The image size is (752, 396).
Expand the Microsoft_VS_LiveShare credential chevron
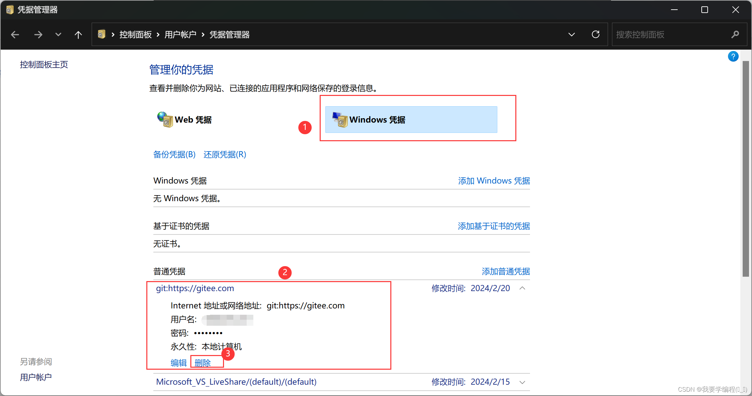point(522,382)
